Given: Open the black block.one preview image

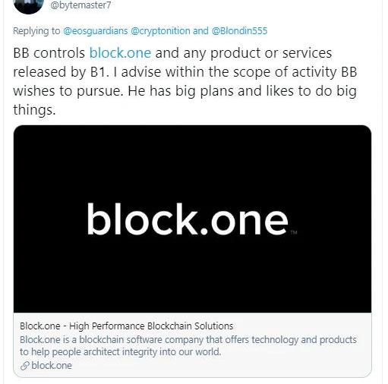Looking at the screenshot, I should [x=192, y=219].
